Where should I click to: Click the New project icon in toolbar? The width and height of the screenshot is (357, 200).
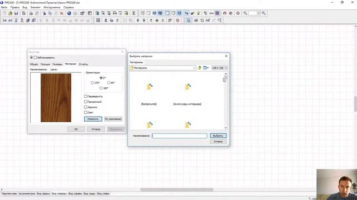coord(4,13)
